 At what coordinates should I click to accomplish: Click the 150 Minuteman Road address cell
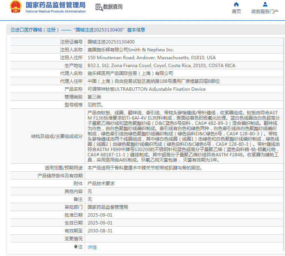[x=151, y=58]
